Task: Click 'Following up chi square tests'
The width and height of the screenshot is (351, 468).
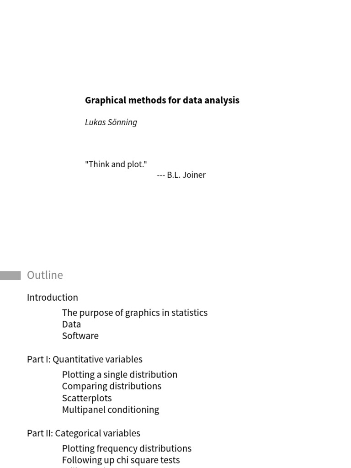Action: point(121,460)
